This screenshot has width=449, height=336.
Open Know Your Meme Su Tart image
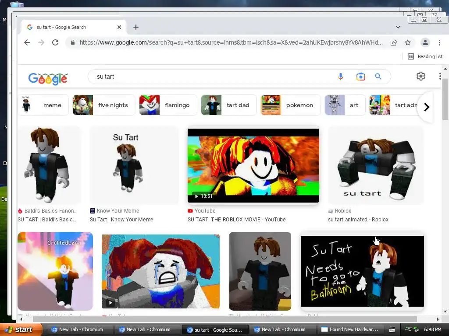(x=134, y=165)
